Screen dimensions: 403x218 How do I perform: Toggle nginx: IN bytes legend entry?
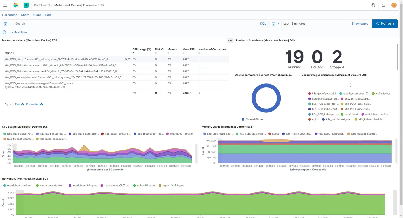click(x=144, y=186)
